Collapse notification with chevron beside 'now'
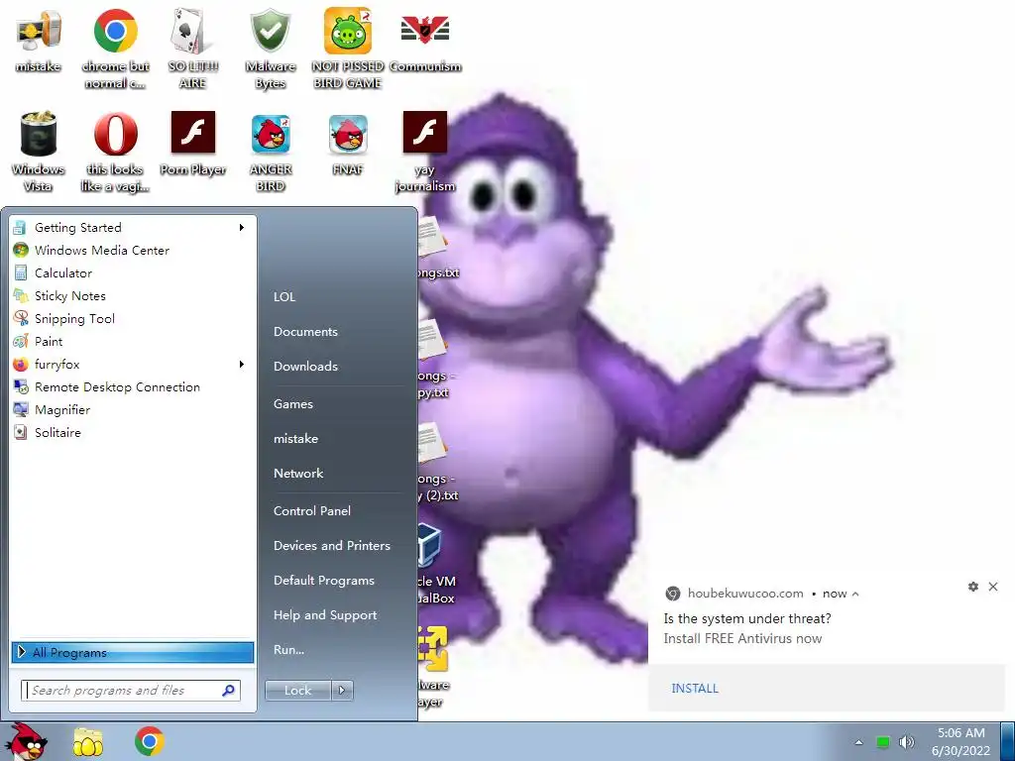Screen dimensions: 1015x761 (855, 595)
